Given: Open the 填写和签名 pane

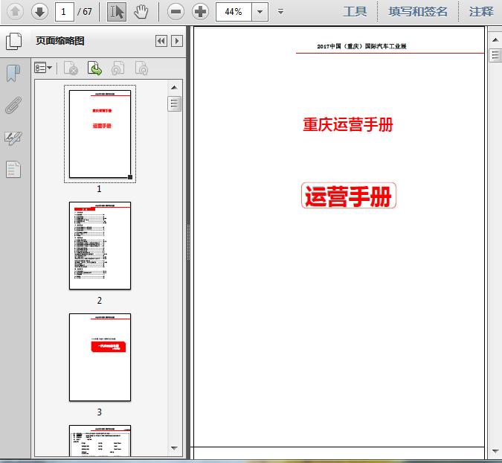Looking at the screenshot, I should tap(417, 12).
